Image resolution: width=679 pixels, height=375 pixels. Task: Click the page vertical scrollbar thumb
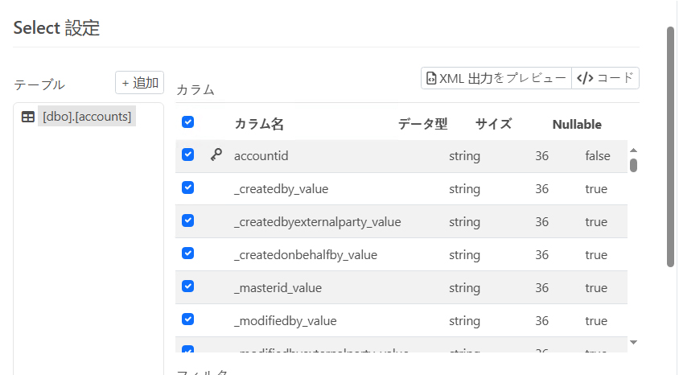pyautogui.click(x=670, y=145)
